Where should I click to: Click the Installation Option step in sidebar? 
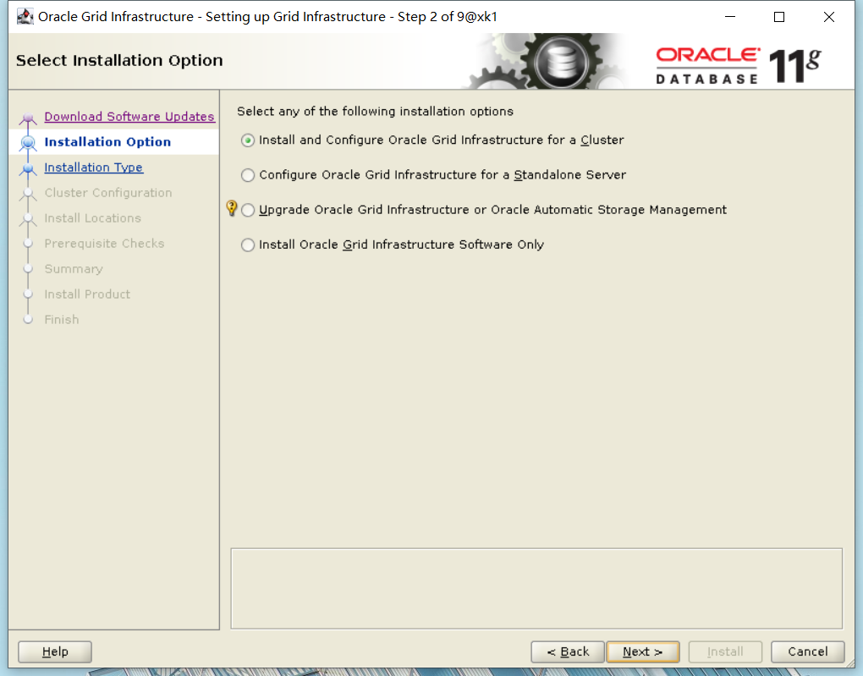(x=108, y=142)
